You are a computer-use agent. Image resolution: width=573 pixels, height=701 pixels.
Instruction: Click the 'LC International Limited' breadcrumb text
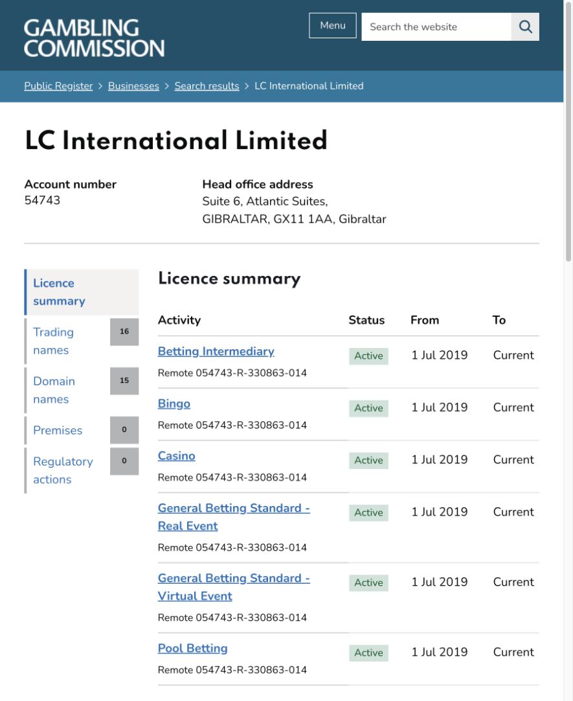point(309,86)
